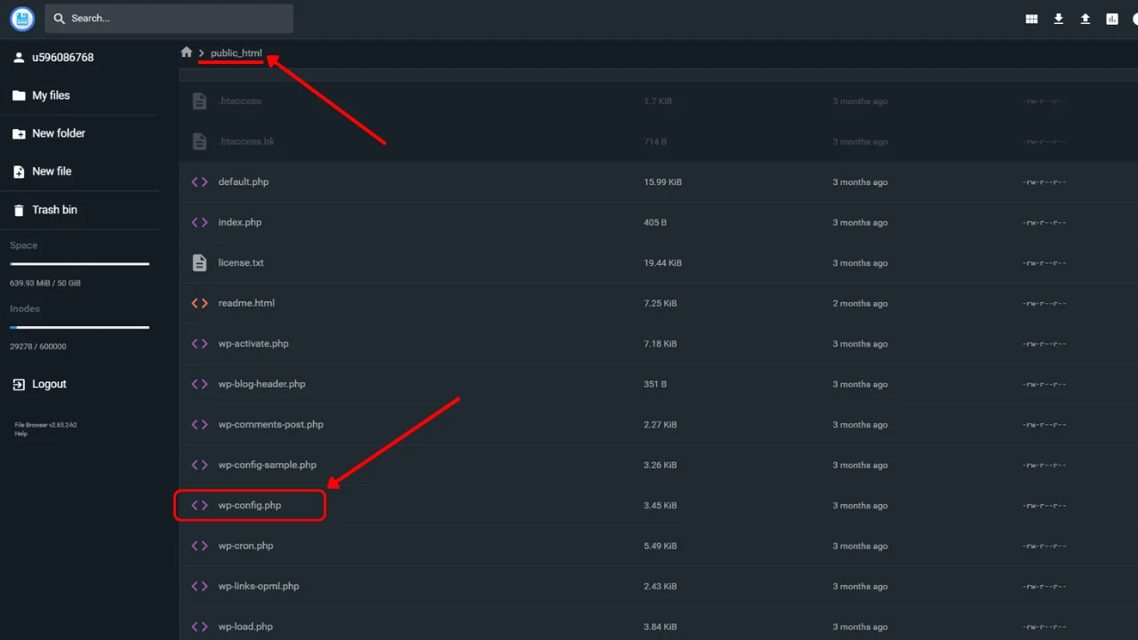Click the code icon beside wp-config-sample.php
This screenshot has width=1138, height=640.
(x=200, y=465)
